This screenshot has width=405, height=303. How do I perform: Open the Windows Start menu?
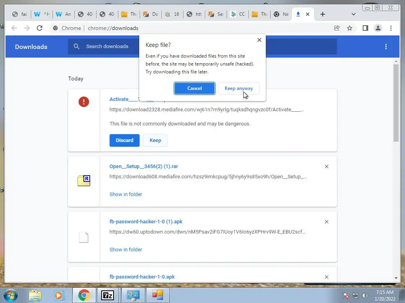pos(11,295)
